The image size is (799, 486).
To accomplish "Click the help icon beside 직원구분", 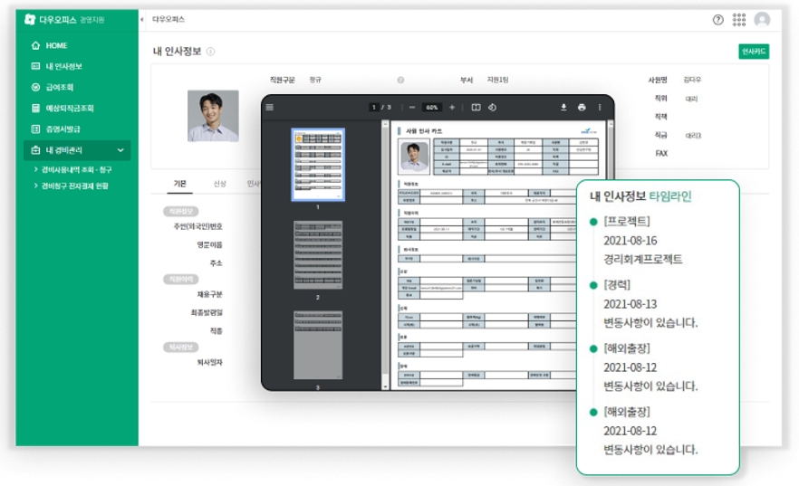I will point(400,80).
